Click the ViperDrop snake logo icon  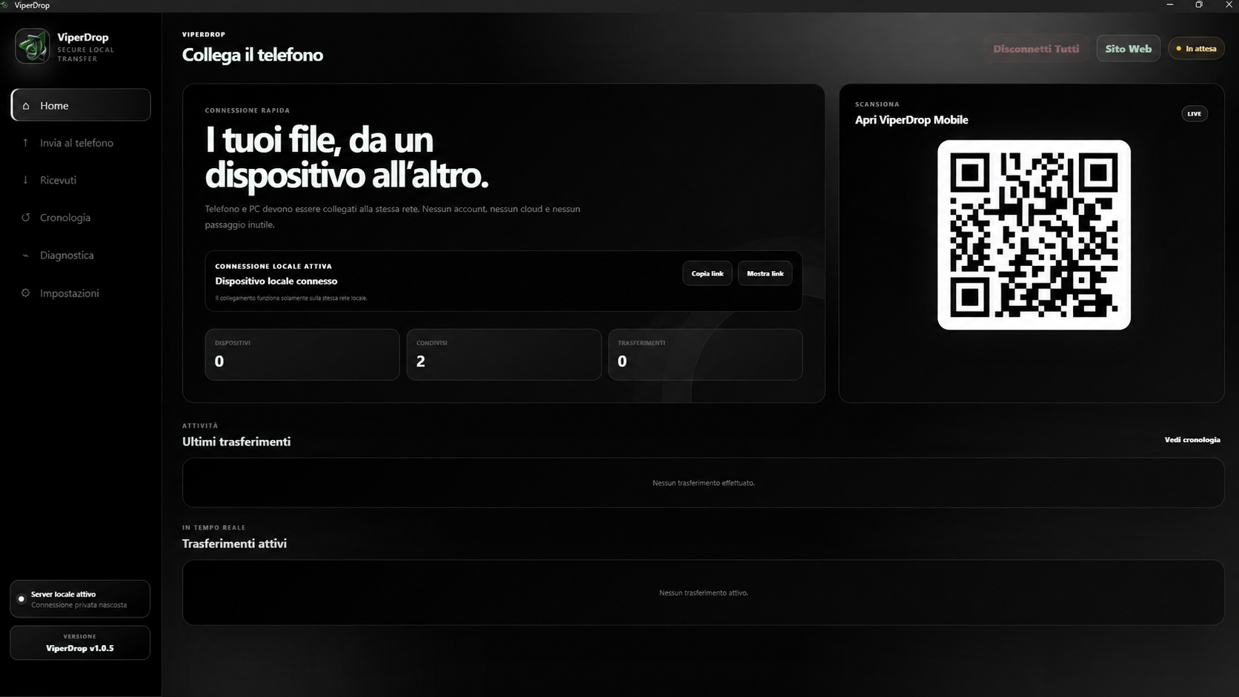33,46
